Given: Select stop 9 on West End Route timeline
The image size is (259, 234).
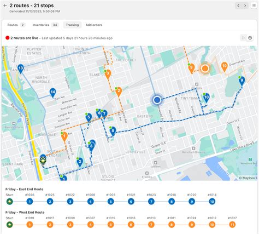Looking at the screenshot, I should tap(192, 225).
